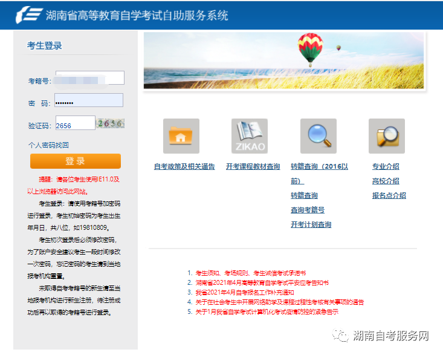The height and width of the screenshot is (355, 443).
Task: Go to 查询考籍号 link
Action: coord(307,210)
